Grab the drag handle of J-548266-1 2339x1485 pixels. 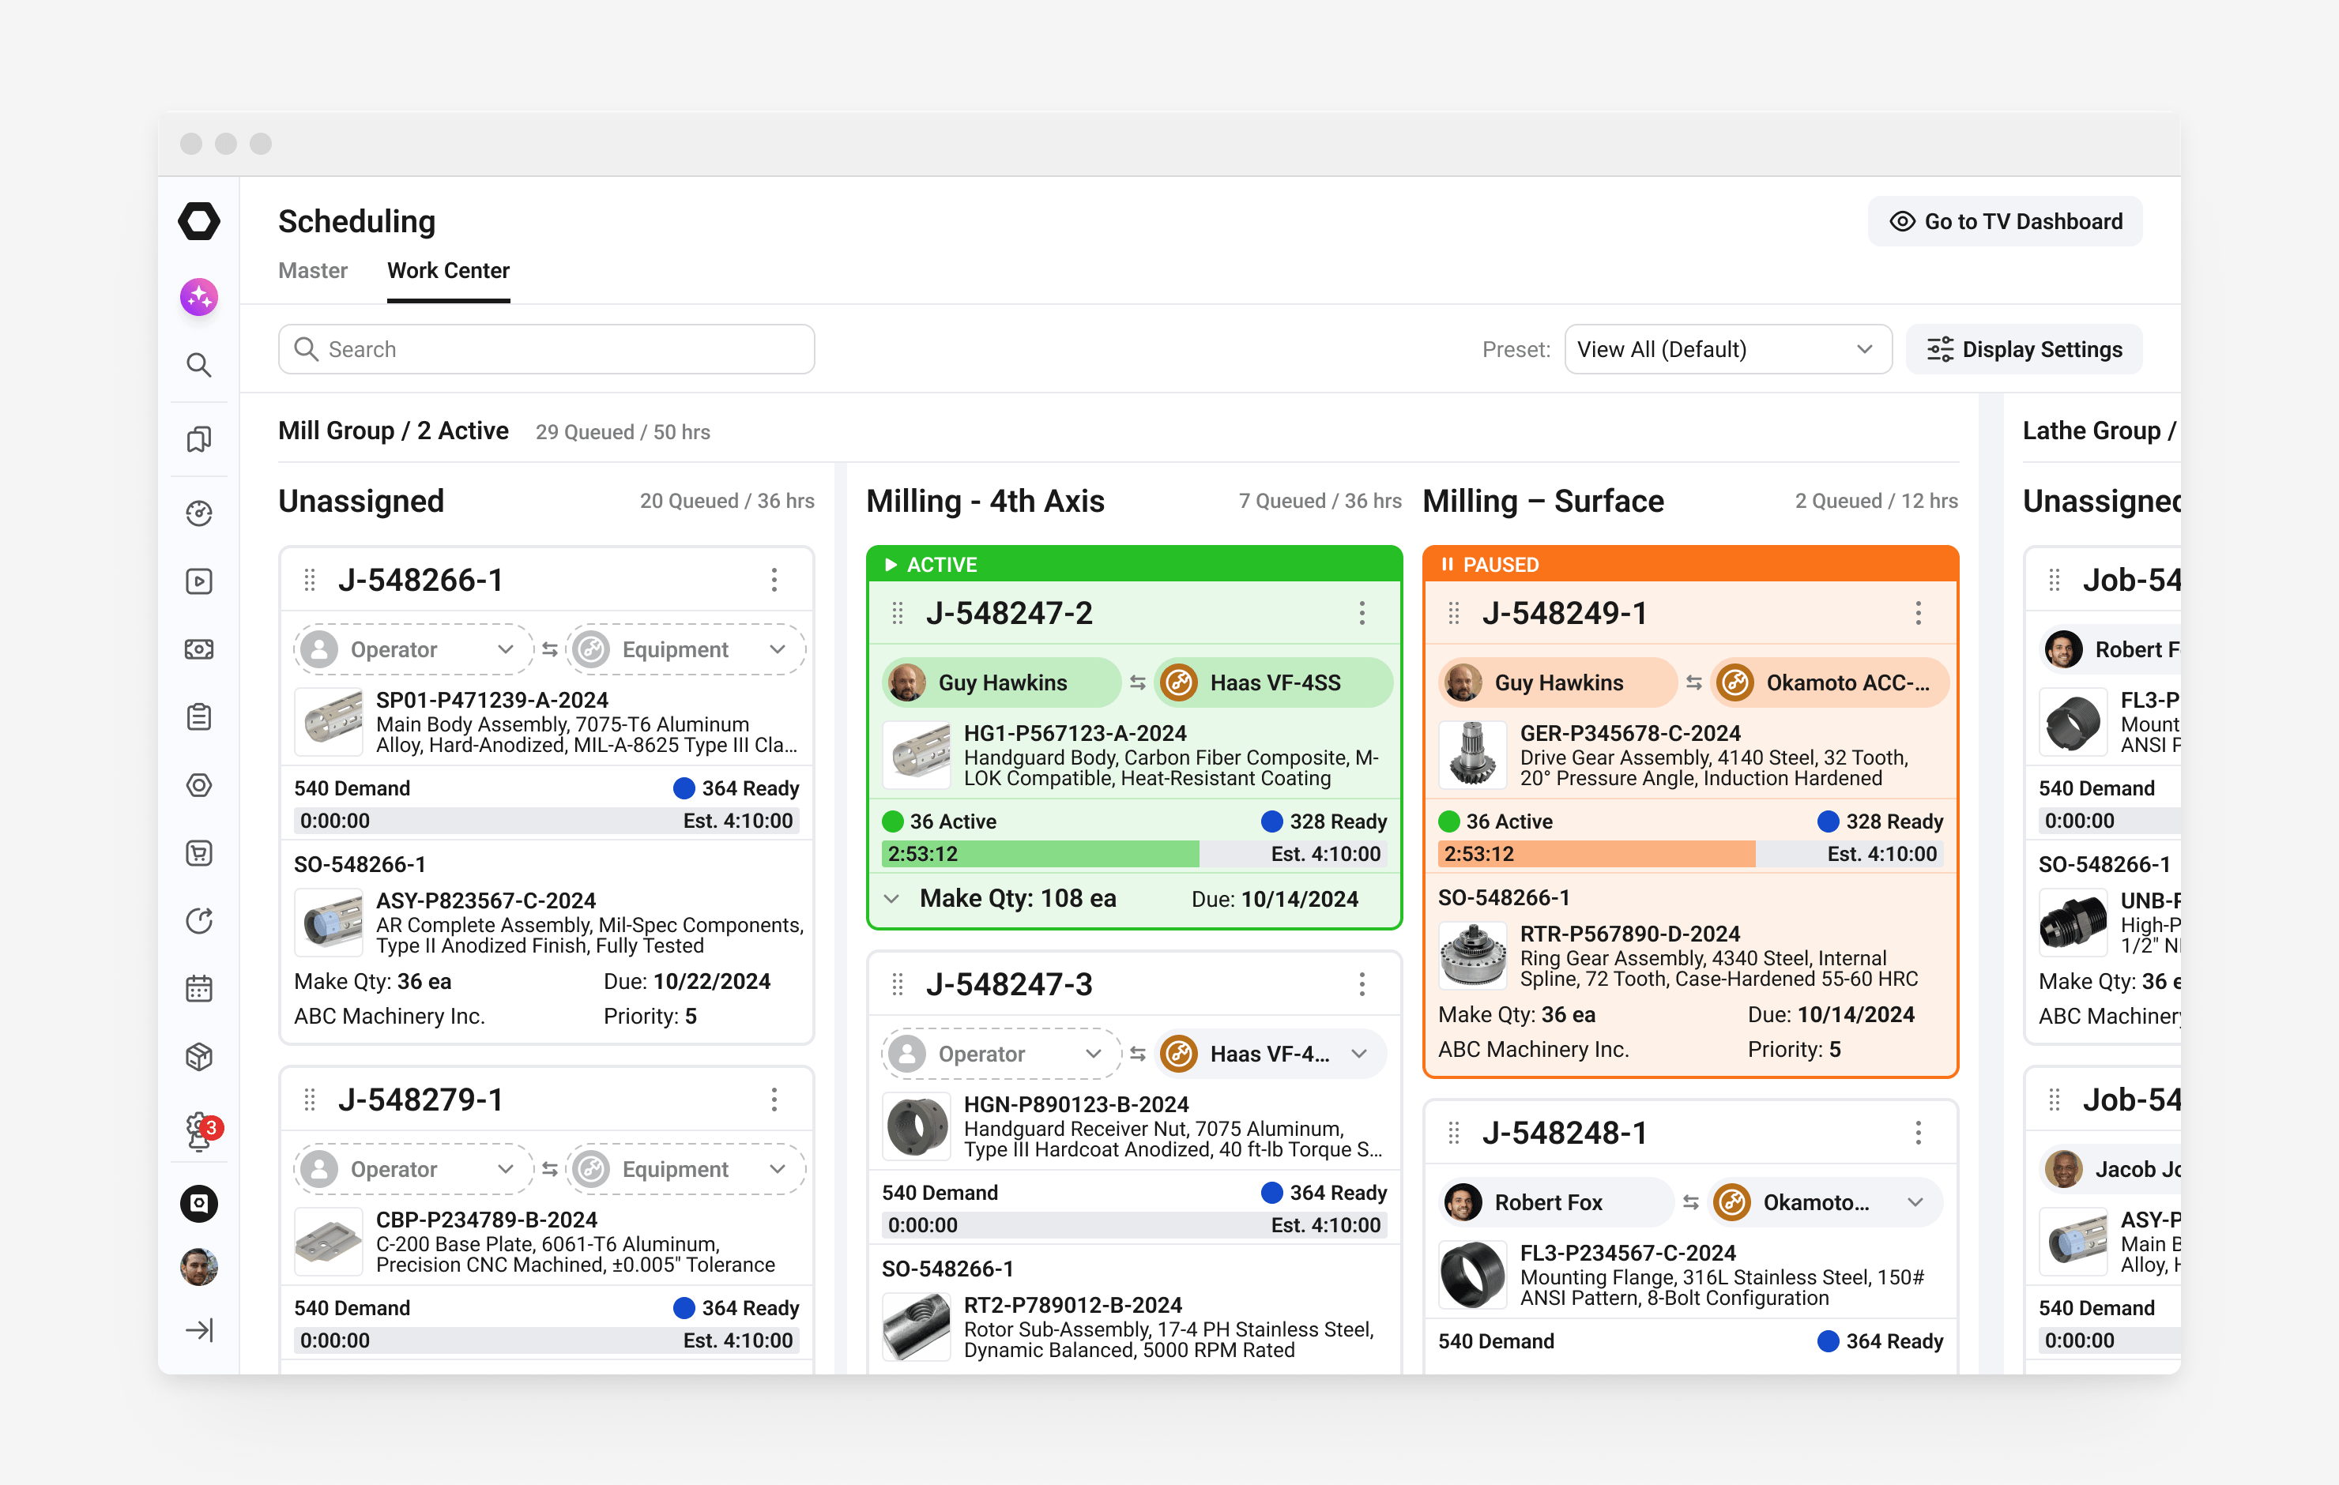(x=310, y=580)
